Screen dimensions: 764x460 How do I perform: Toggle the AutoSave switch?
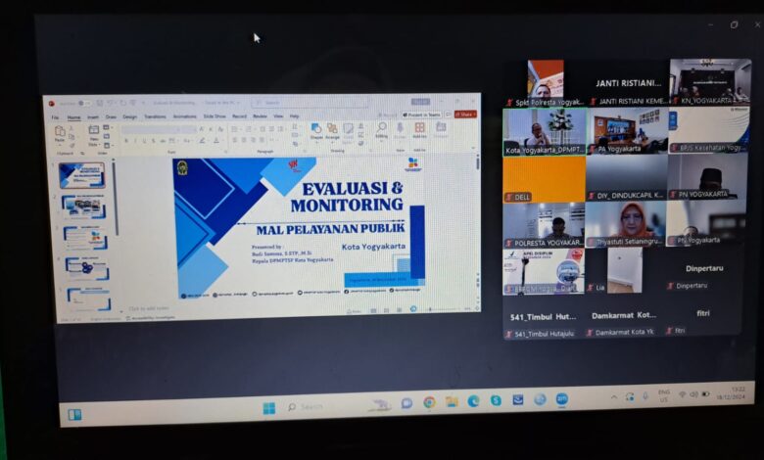[x=84, y=103]
